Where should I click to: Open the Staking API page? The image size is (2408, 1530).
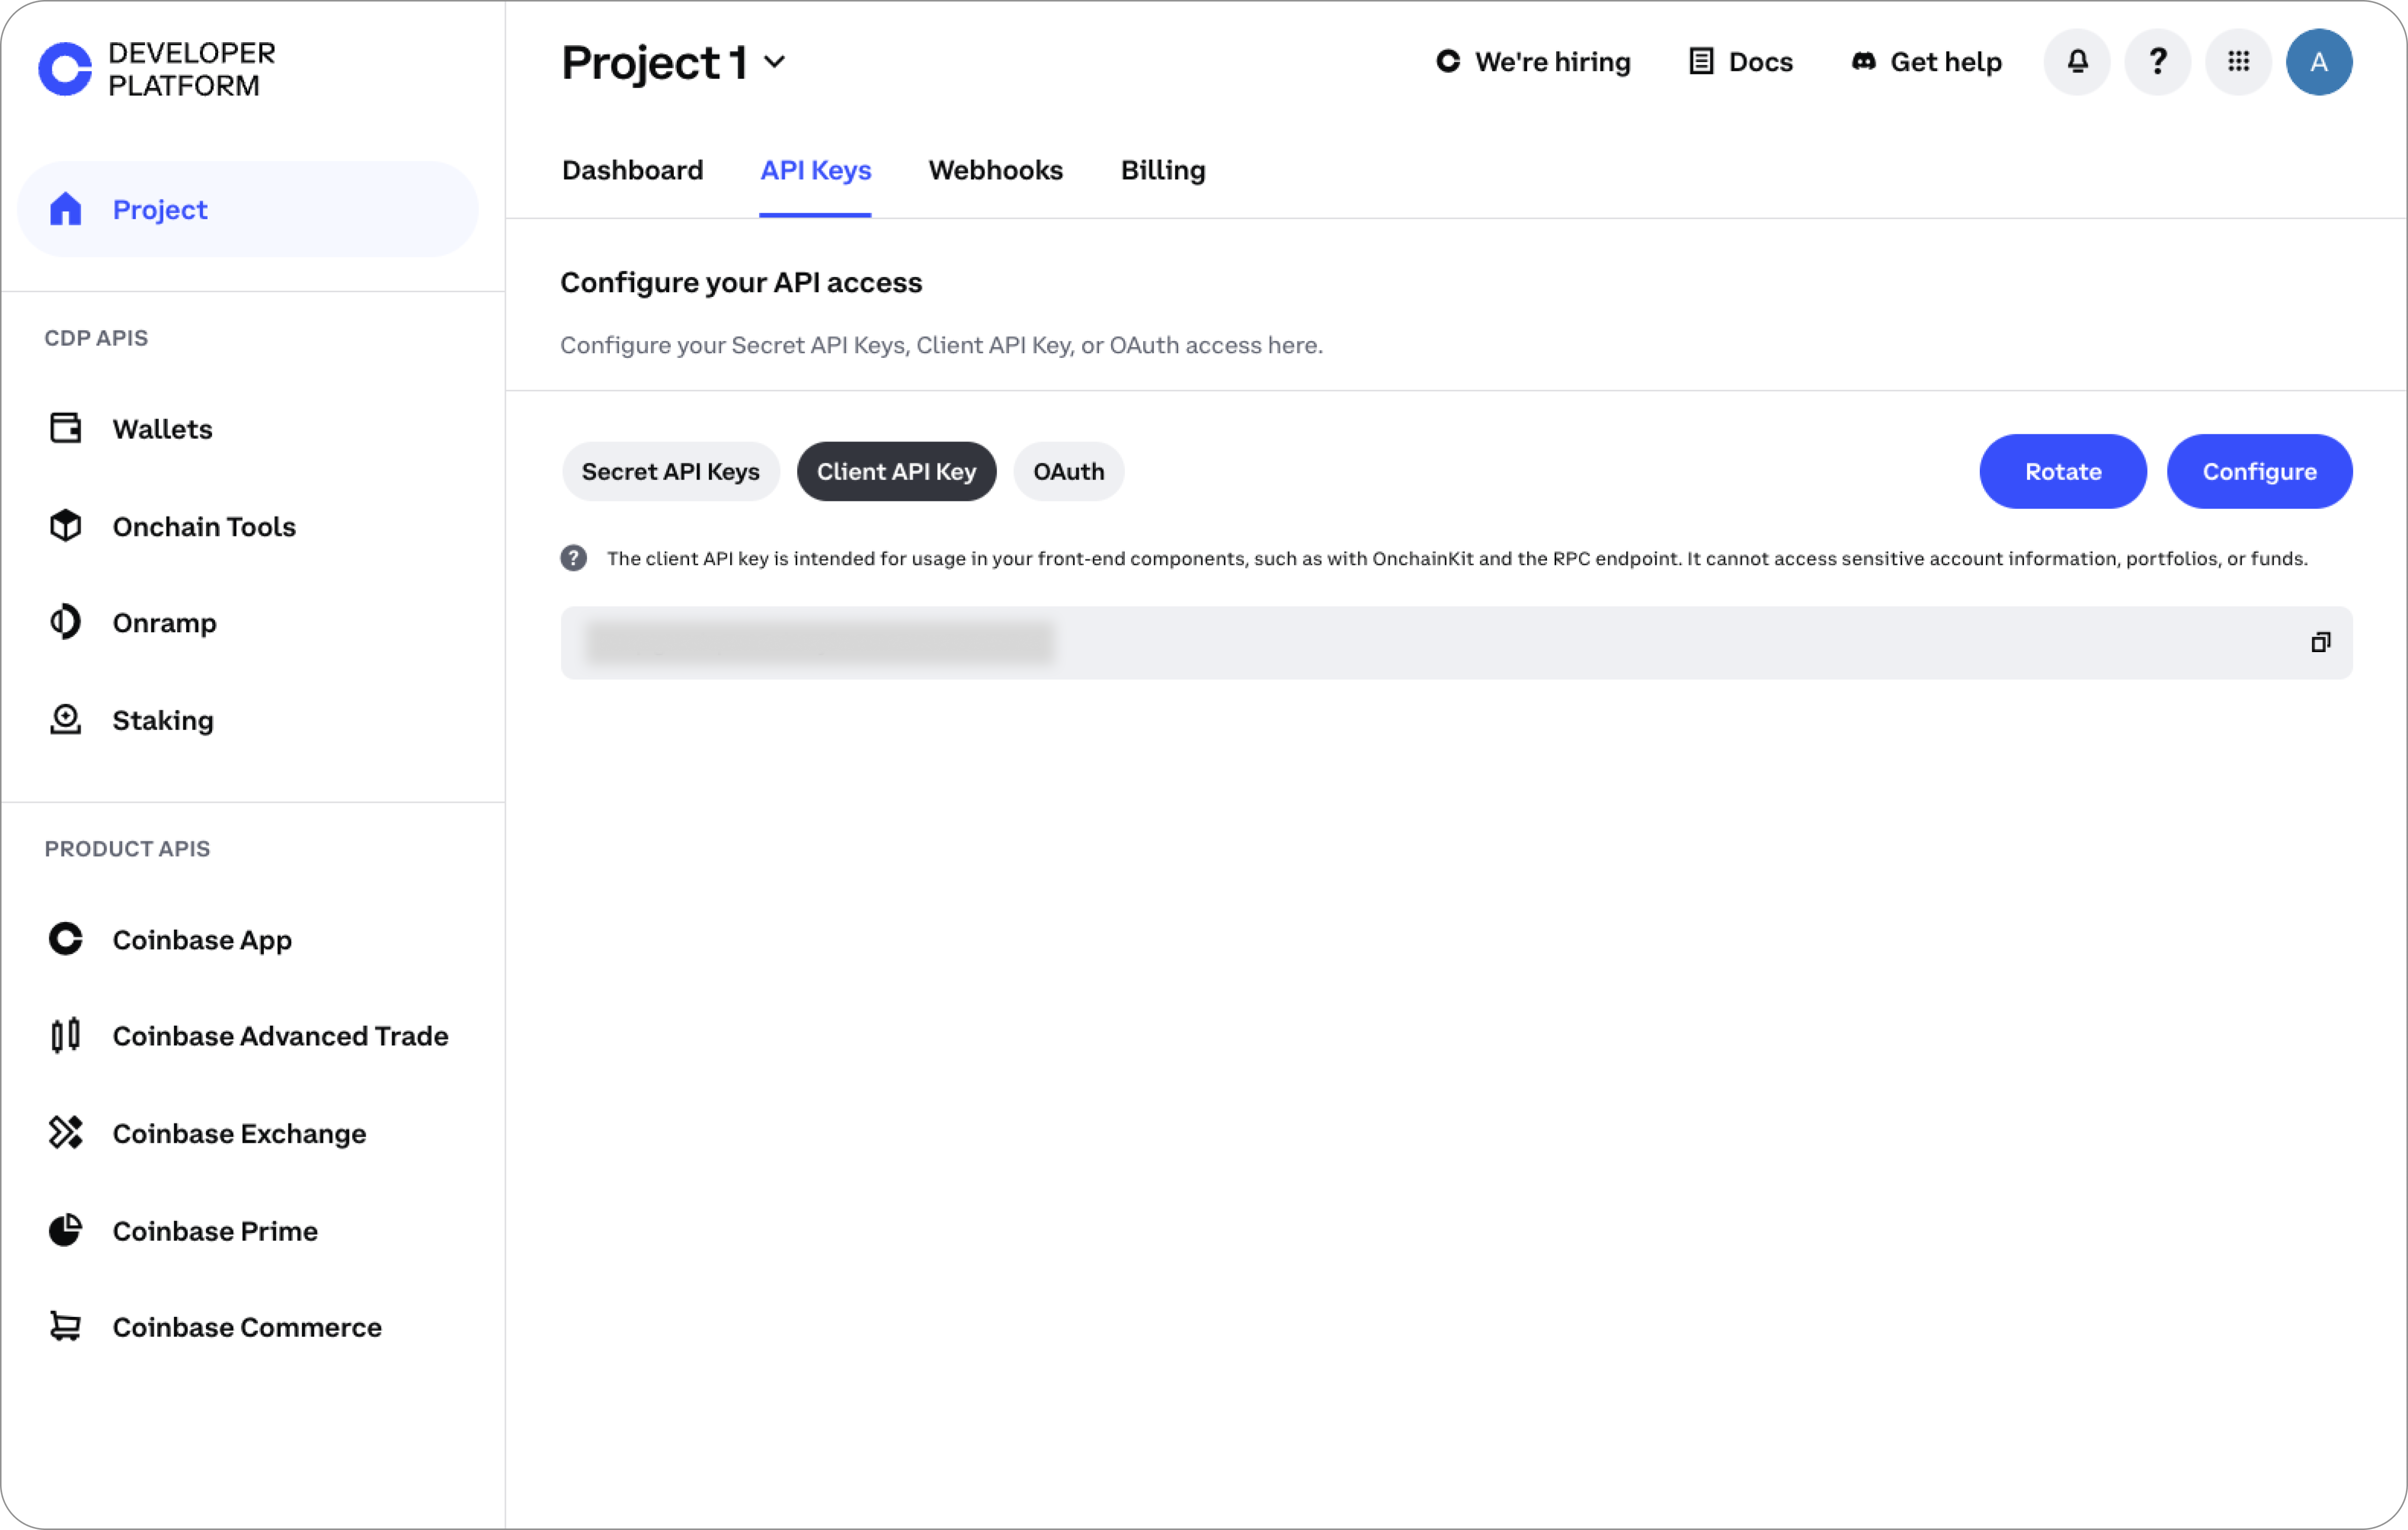pyautogui.click(x=162, y=720)
